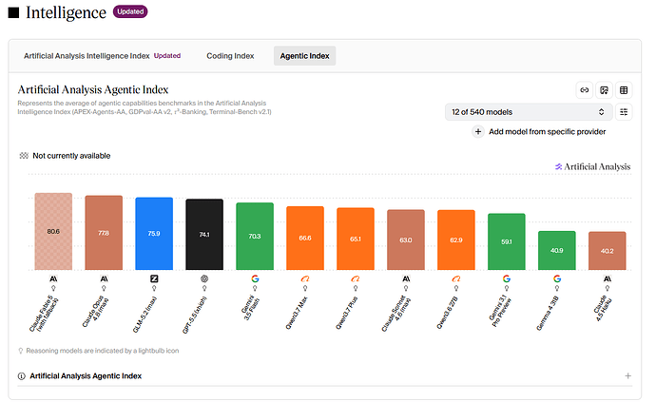The width and height of the screenshot is (656, 402).
Task: Click the lightbulb icon for GLM-5.2 (max)
Action: coord(154,288)
